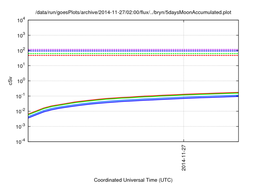Click the cSv y-axis label
This screenshot has width=263, height=184.
tap(11, 81)
